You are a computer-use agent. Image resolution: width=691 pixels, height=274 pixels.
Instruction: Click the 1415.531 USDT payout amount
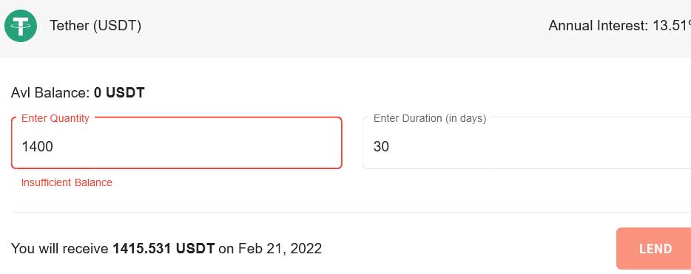(164, 249)
